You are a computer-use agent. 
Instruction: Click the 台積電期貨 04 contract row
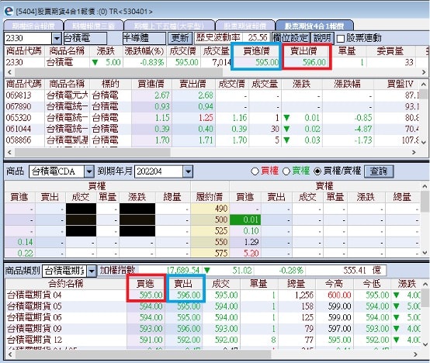[x=213, y=296]
